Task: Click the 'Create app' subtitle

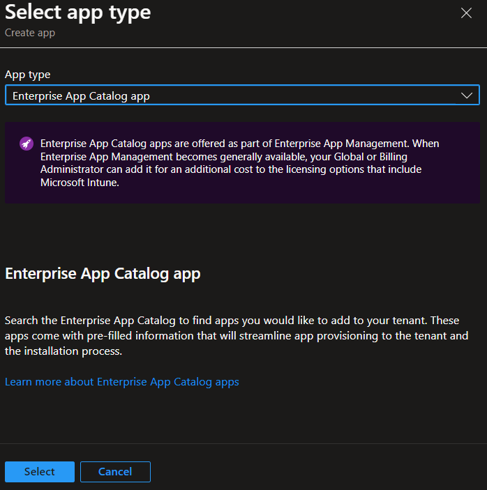Action: click(30, 33)
